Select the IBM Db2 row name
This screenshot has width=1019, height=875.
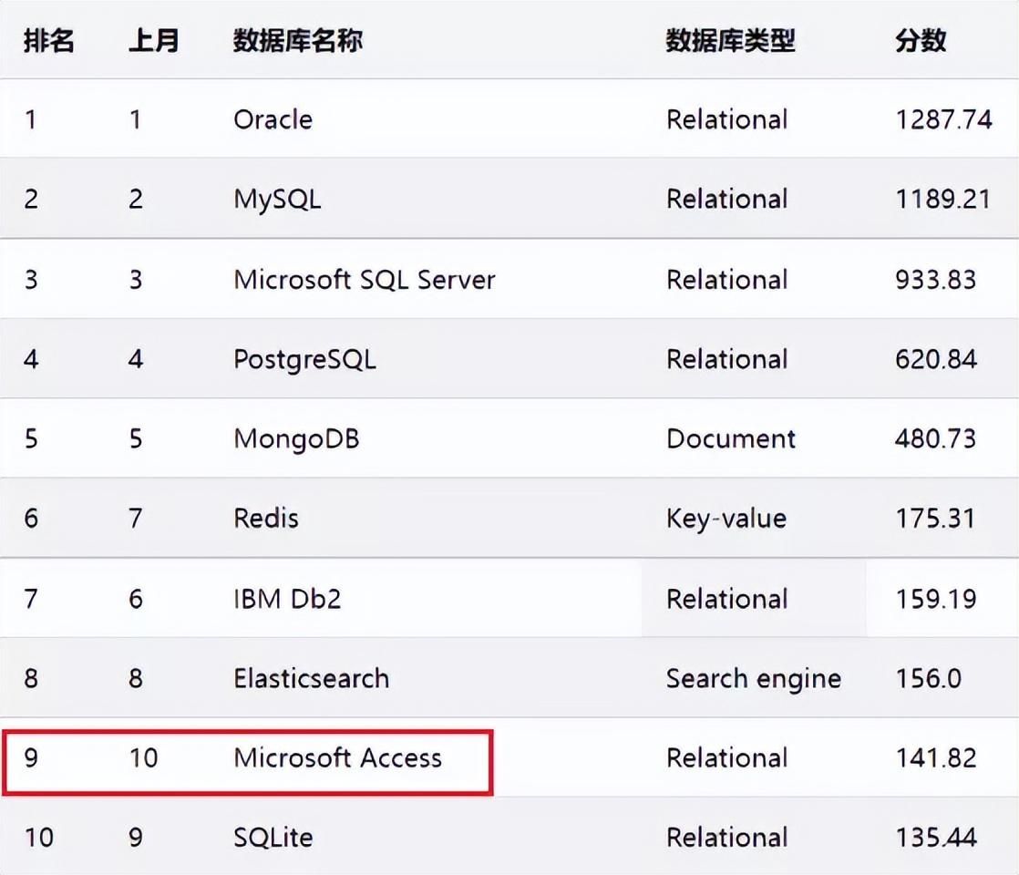[x=287, y=599]
